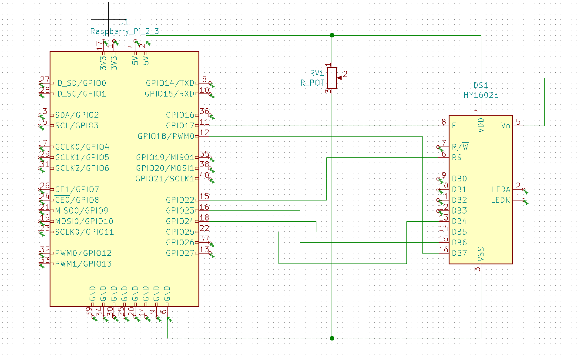Screen dimensions: 584x357
Task: Click the MOSI0/GPIO10 pin label
Action: (84, 221)
